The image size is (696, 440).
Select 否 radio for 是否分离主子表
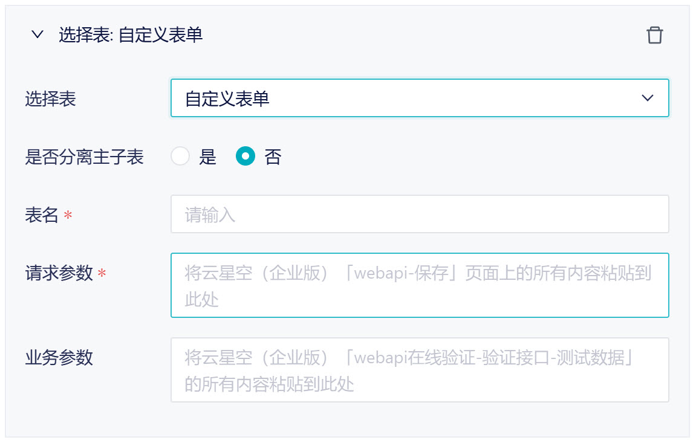246,157
